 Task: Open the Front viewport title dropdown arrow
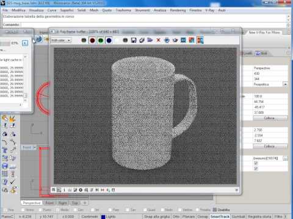point(35,147)
